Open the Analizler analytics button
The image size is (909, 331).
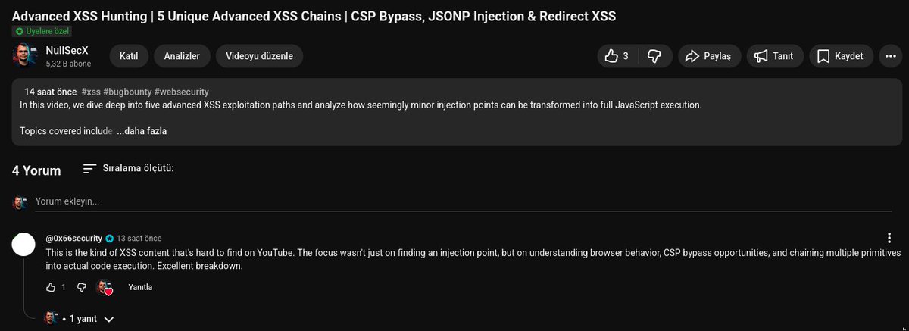182,55
